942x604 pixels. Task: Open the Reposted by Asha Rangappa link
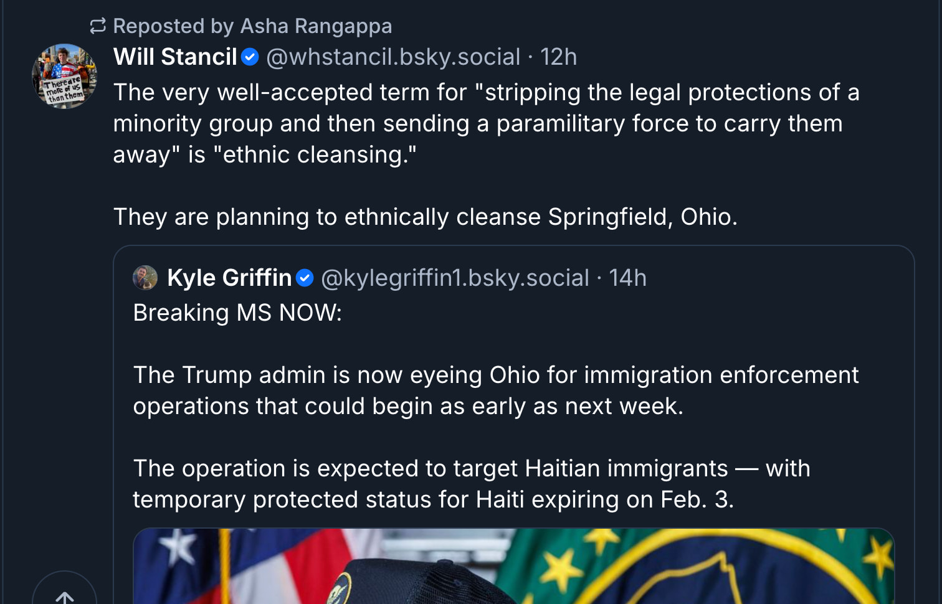point(252,26)
